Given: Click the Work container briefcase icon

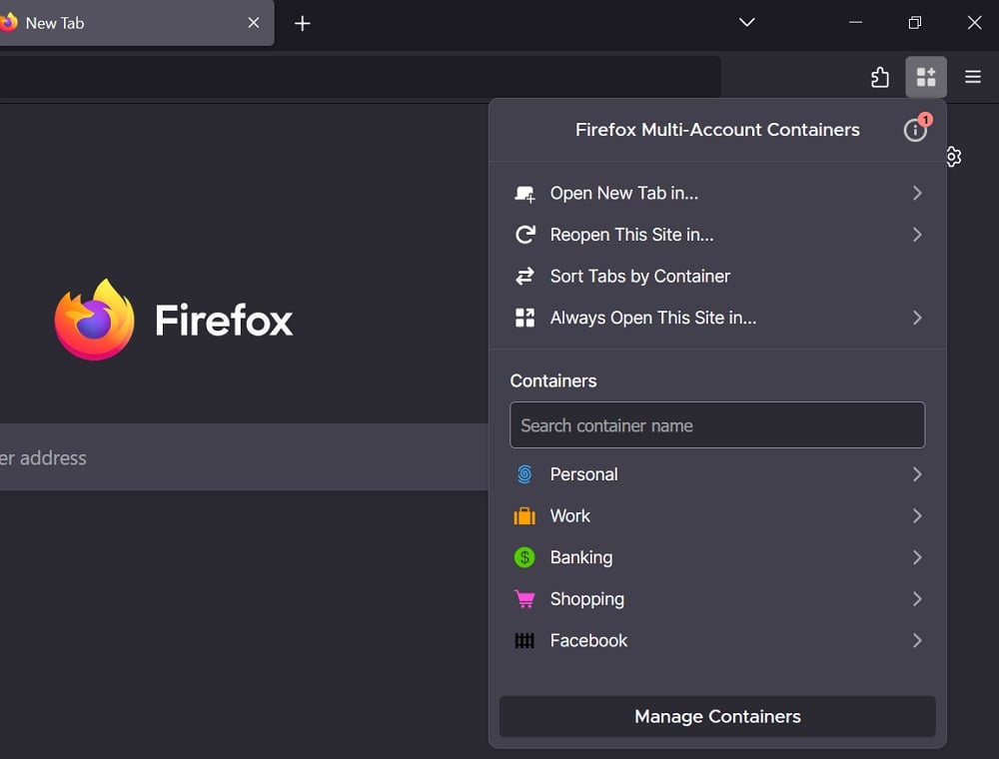Looking at the screenshot, I should pos(524,515).
